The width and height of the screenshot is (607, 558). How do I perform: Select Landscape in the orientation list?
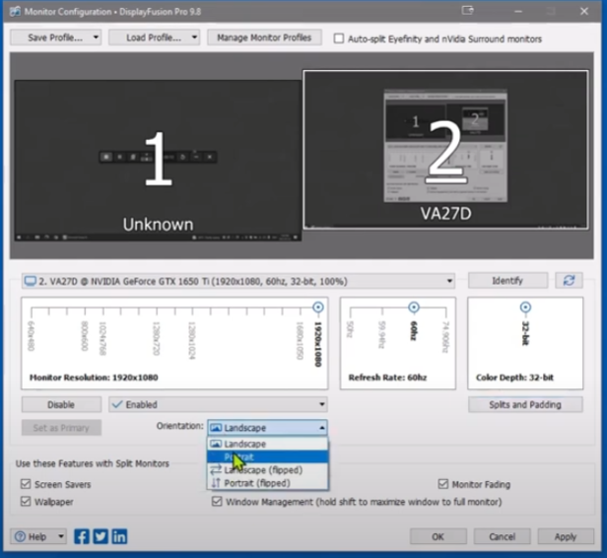[267, 444]
